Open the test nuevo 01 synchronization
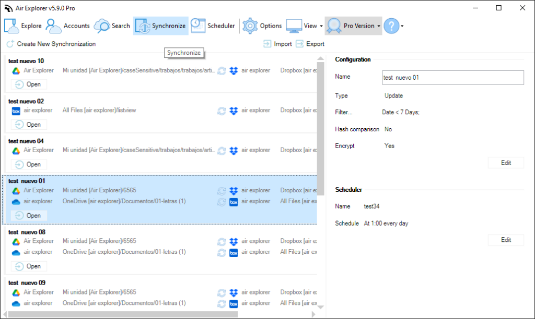This screenshot has height=319, width=535. [29, 215]
